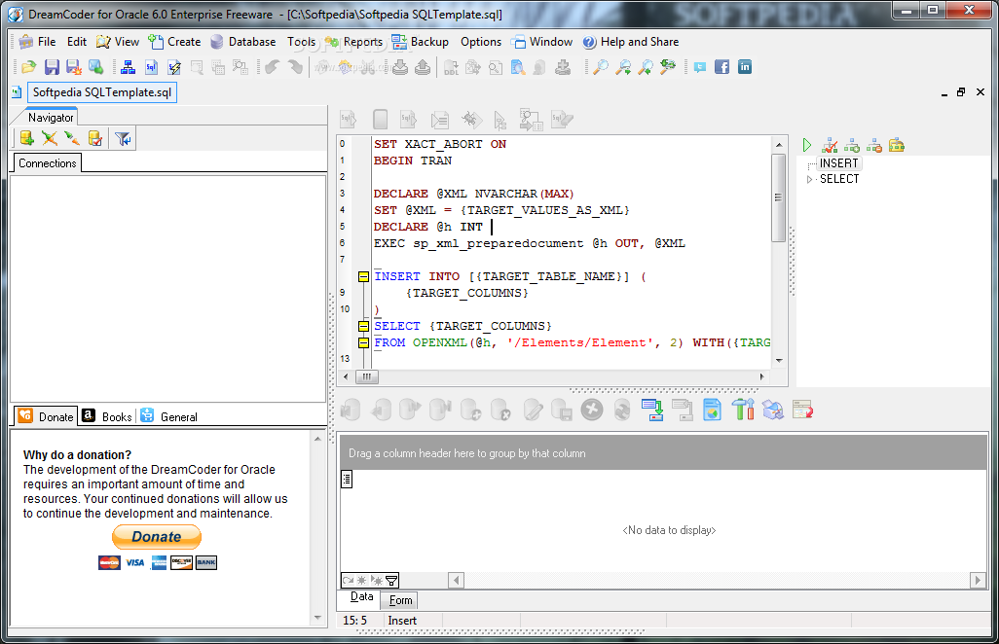
Task: Select the Softpedia SQLTemplate.sql document tab
Action: pos(102,92)
